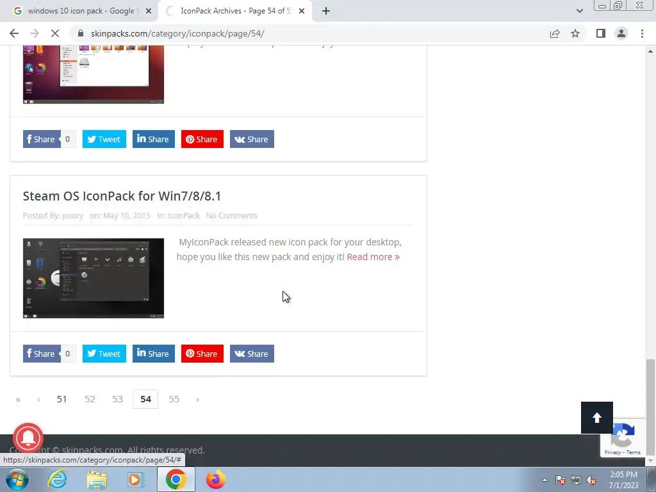Screen dimensions: 656x492
Task: Bookmark this page with the star icon
Action: (x=575, y=33)
